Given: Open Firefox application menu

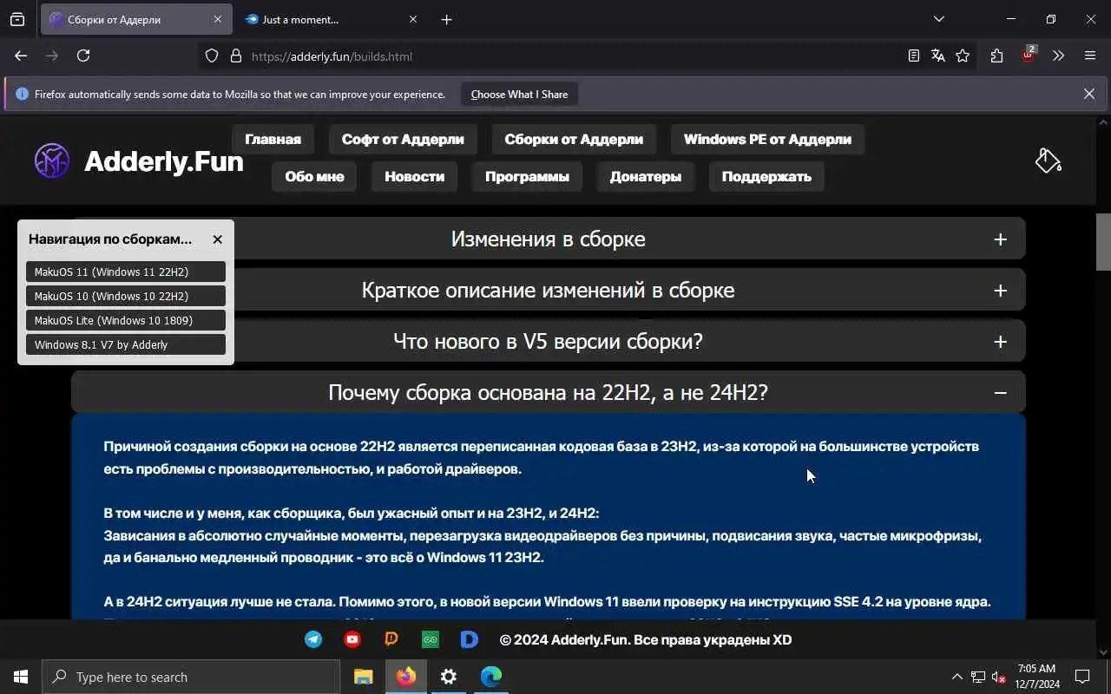Looking at the screenshot, I should pos(1090,56).
